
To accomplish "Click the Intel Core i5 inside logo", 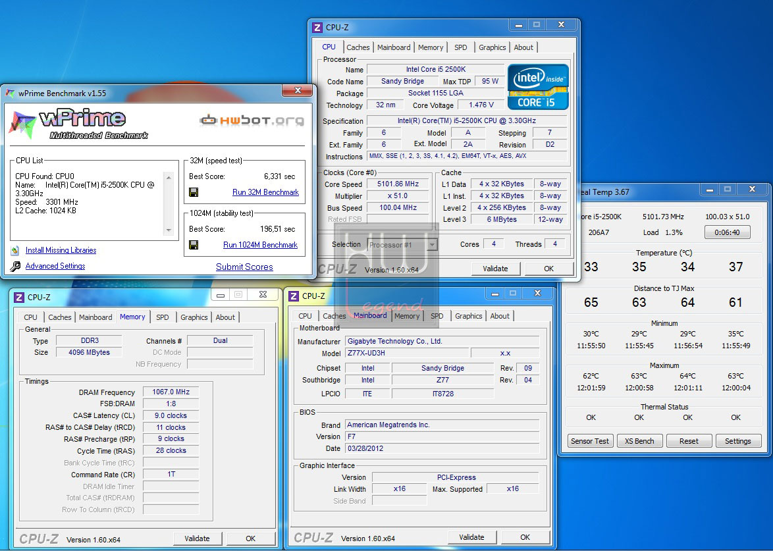I will tap(538, 87).
